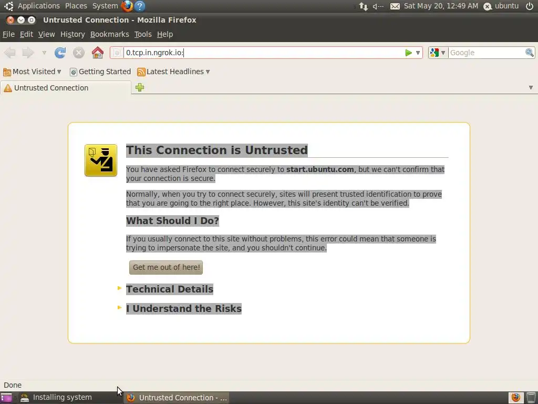Open new tab with the green plus
The height and width of the screenshot is (404, 538).
click(x=140, y=87)
